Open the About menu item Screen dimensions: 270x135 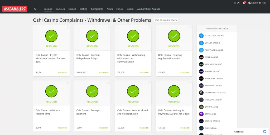coord(130,9)
